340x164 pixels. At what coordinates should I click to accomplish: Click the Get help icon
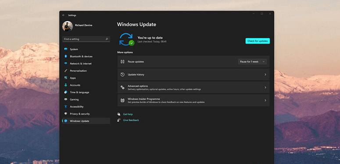118,114
